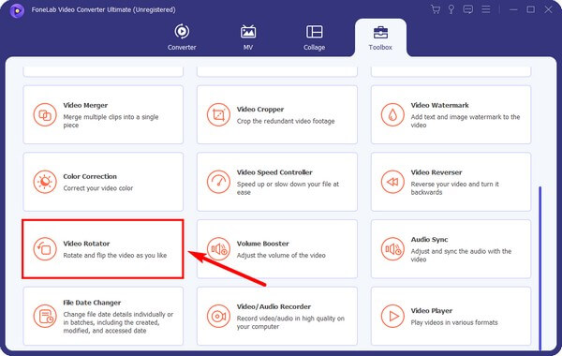This screenshot has height=356, width=562.
Task: Open Video Speed Controller title
Action: (274, 172)
